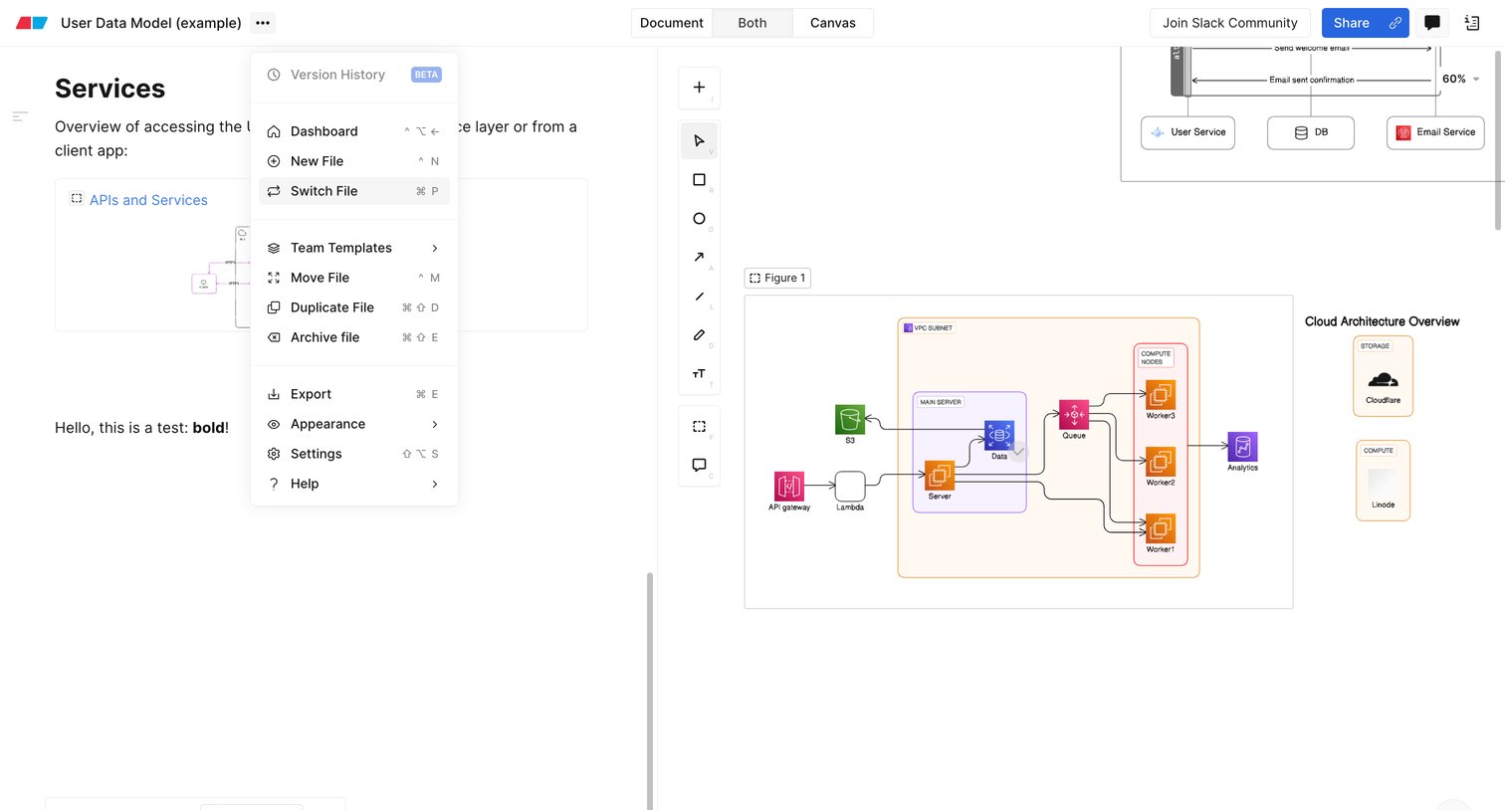This screenshot has width=1505, height=810.
Task: Choose Switch File from the menu
Action: (354, 191)
